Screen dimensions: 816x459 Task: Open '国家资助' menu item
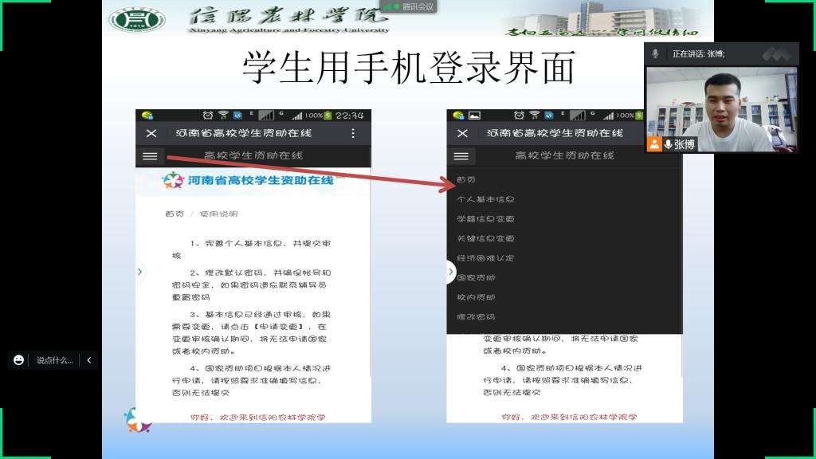click(x=476, y=278)
